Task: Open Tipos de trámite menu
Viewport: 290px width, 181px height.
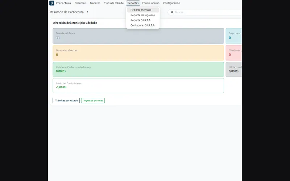Action: [x=114, y=3]
